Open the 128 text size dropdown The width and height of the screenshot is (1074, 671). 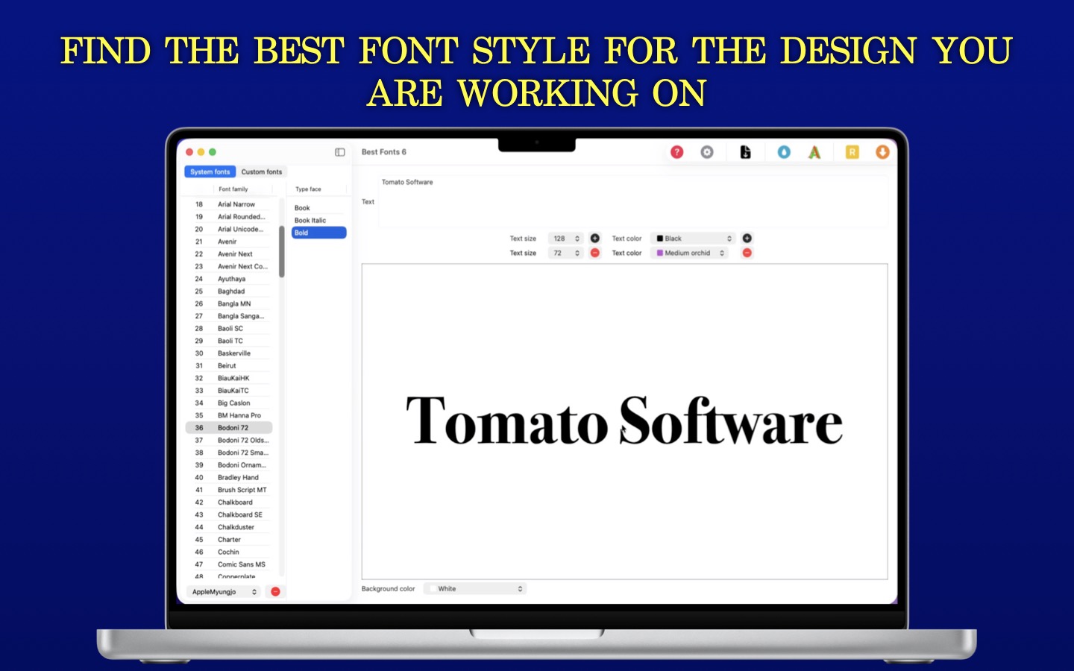point(566,239)
